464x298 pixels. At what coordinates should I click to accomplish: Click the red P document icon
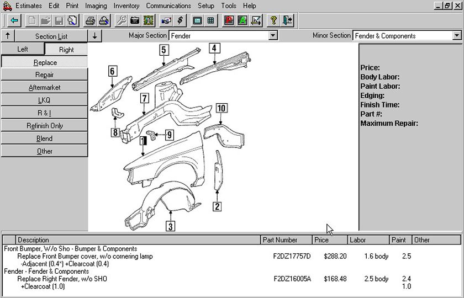(229, 20)
